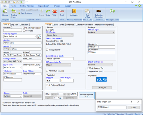Go to next package arrow
The image size is (143, 115).
tap(65, 94)
